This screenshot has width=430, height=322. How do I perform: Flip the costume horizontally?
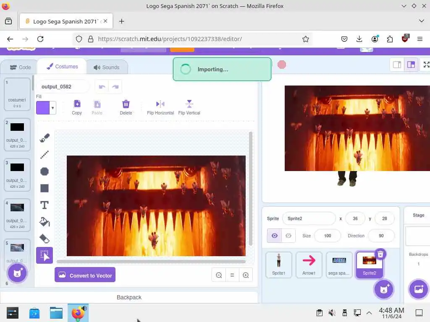[160, 107]
